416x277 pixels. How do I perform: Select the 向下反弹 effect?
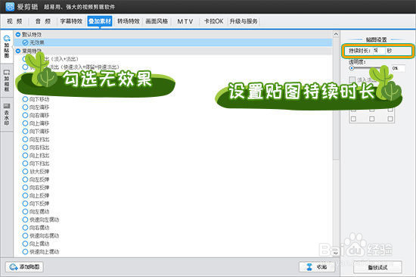point(36,204)
